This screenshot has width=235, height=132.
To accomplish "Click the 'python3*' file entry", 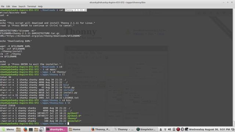I will [73, 113].
